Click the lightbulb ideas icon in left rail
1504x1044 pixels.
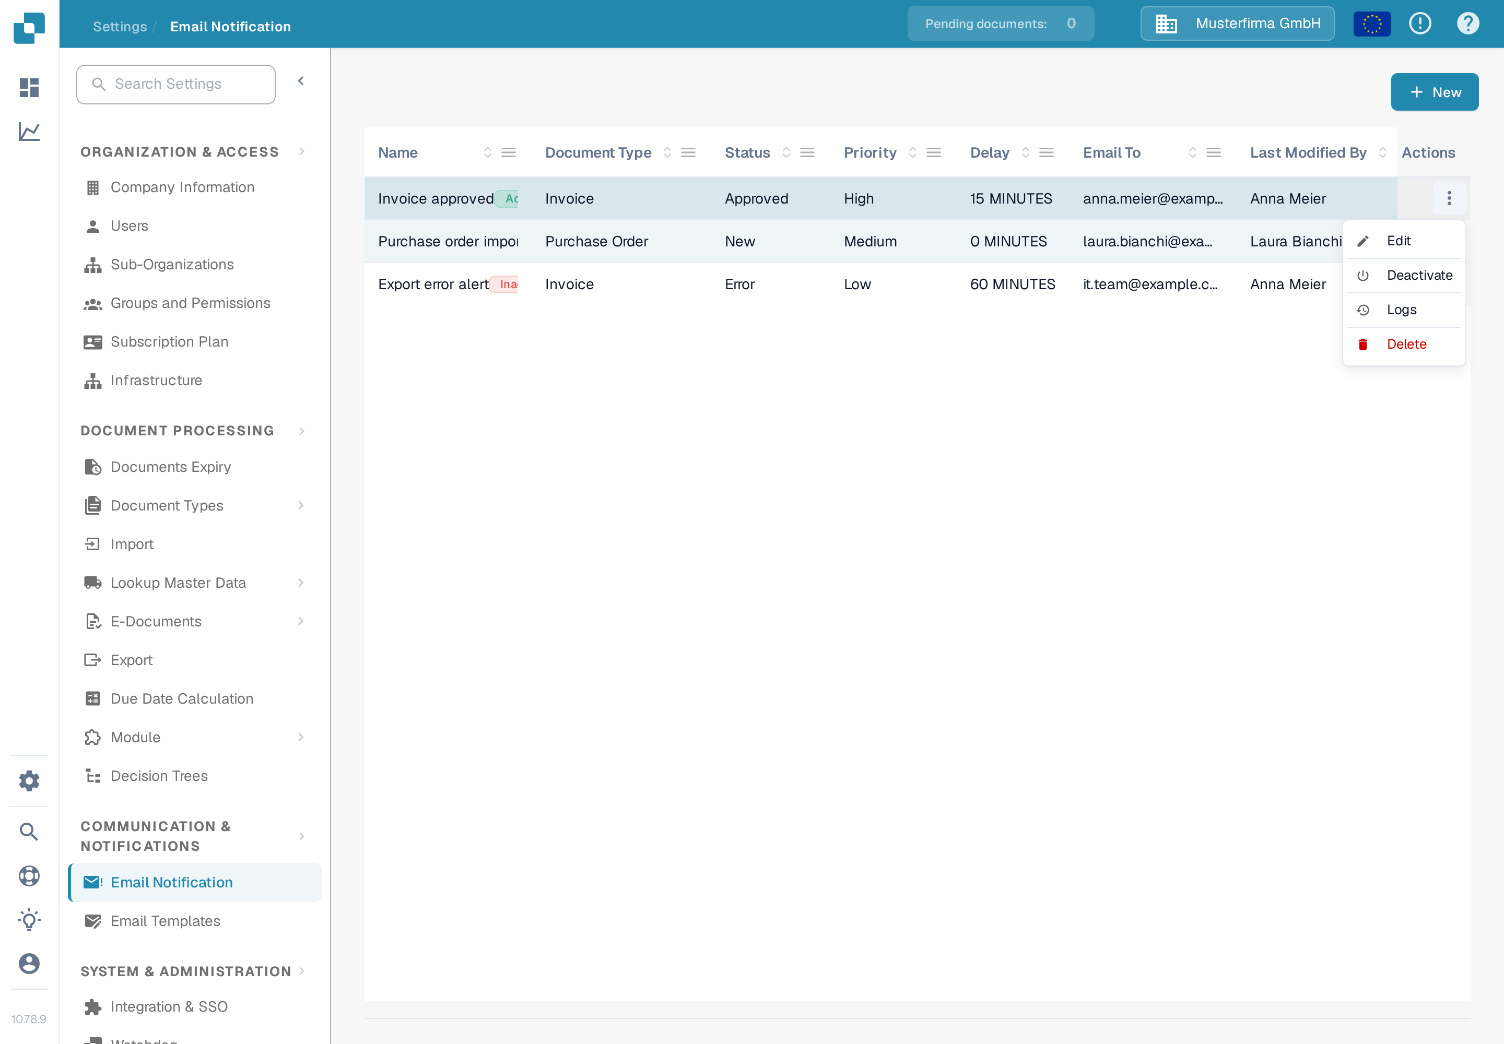(x=29, y=920)
